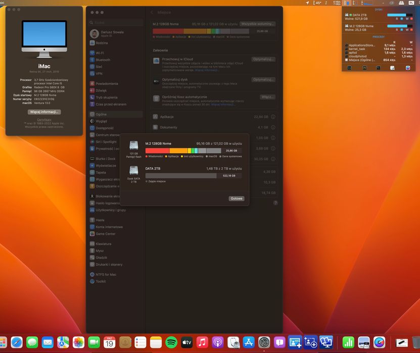
Task: Click the Gotowe button in the storage dialog
Action: pos(237,198)
